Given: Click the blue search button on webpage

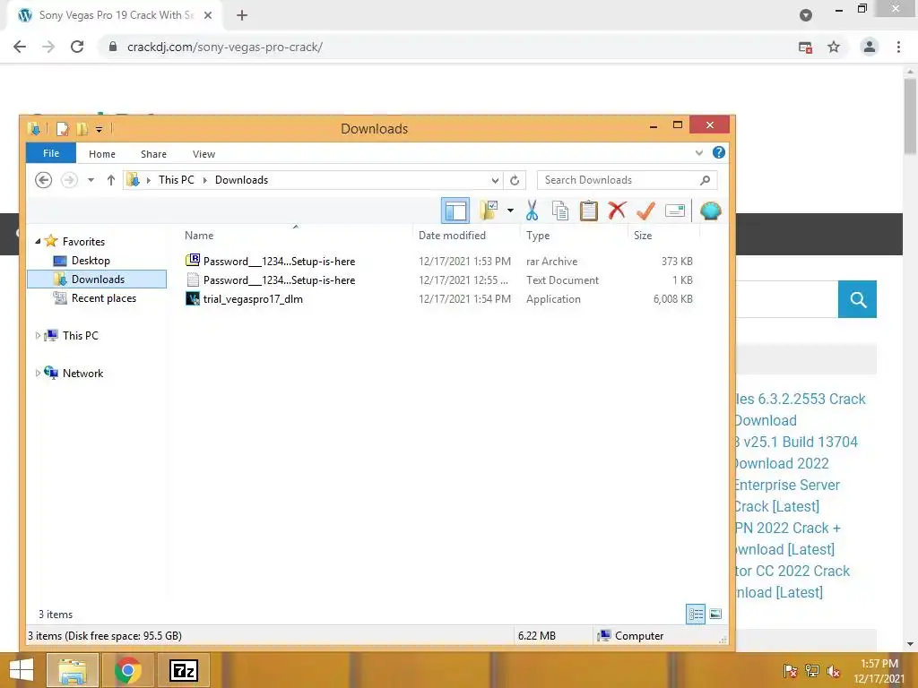Looking at the screenshot, I should [x=857, y=299].
